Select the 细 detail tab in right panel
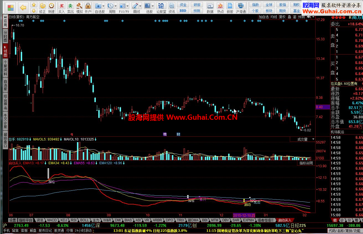The width and height of the screenshot is (363, 234). pyautogui.click(x=334, y=220)
